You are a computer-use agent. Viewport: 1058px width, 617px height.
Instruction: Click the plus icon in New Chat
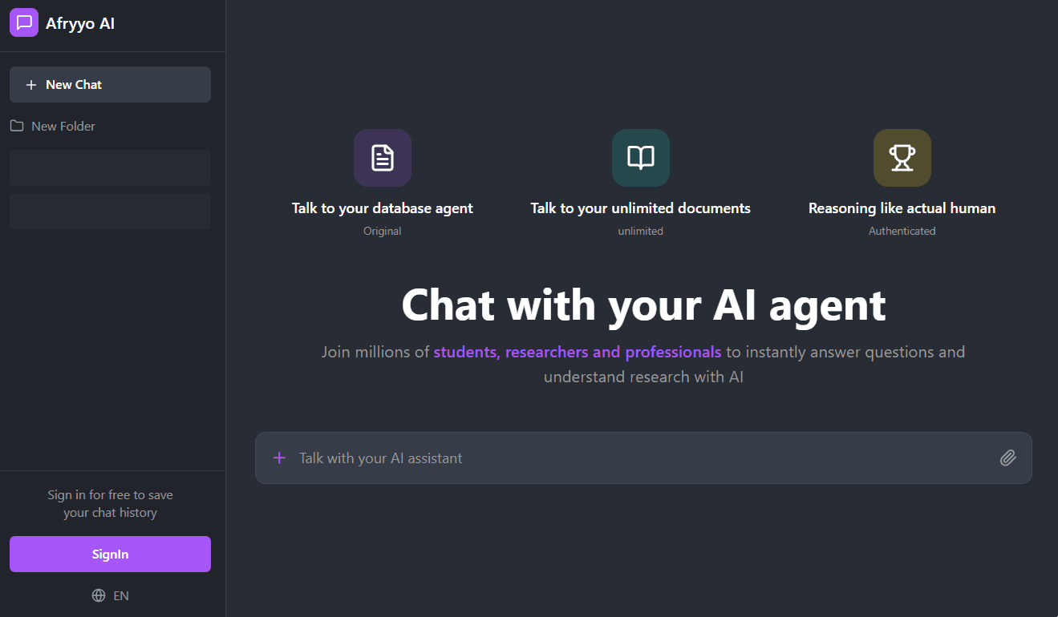tap(31, 85)
